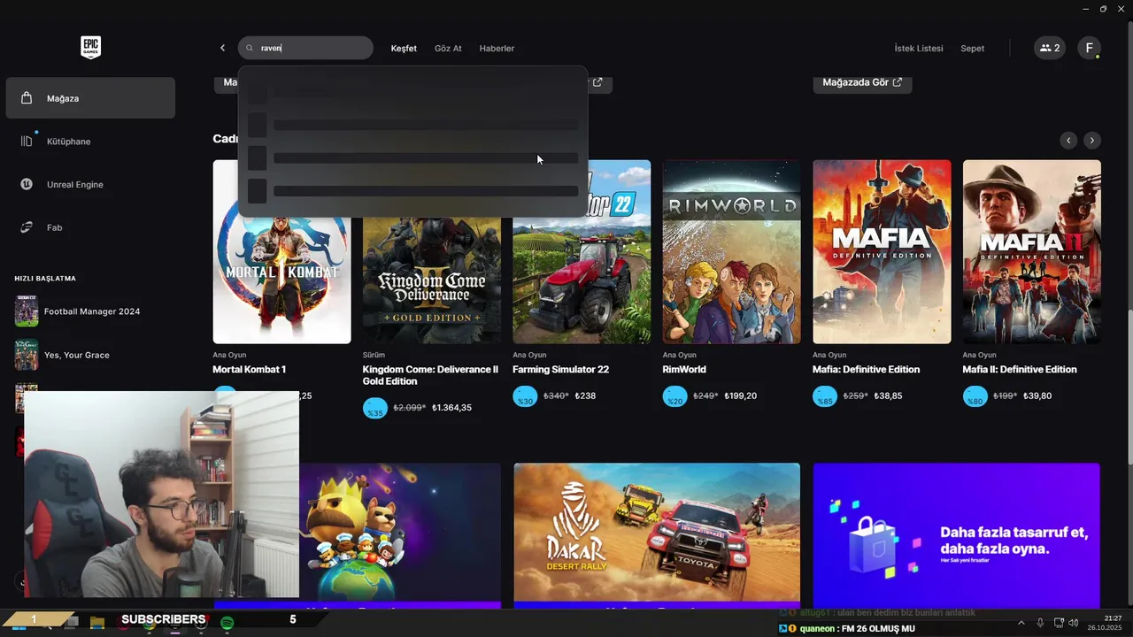Click the ₺238 price
1133x637 pixels.
[585, 396]
